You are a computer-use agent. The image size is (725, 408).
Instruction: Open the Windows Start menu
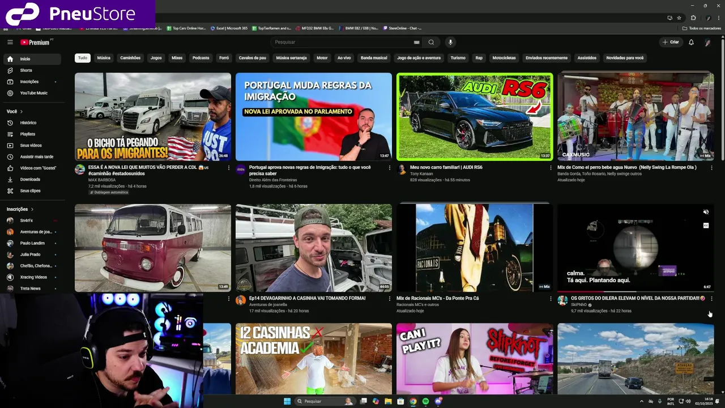[x=287, y=401]
